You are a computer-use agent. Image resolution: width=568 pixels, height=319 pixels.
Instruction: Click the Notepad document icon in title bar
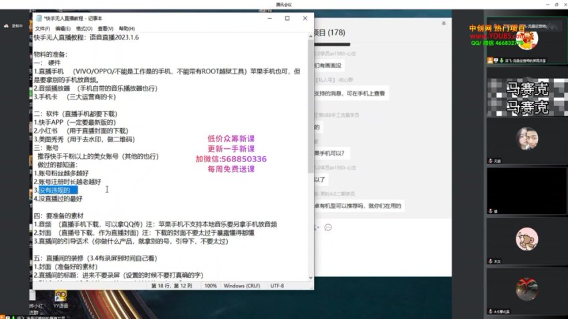39,19
